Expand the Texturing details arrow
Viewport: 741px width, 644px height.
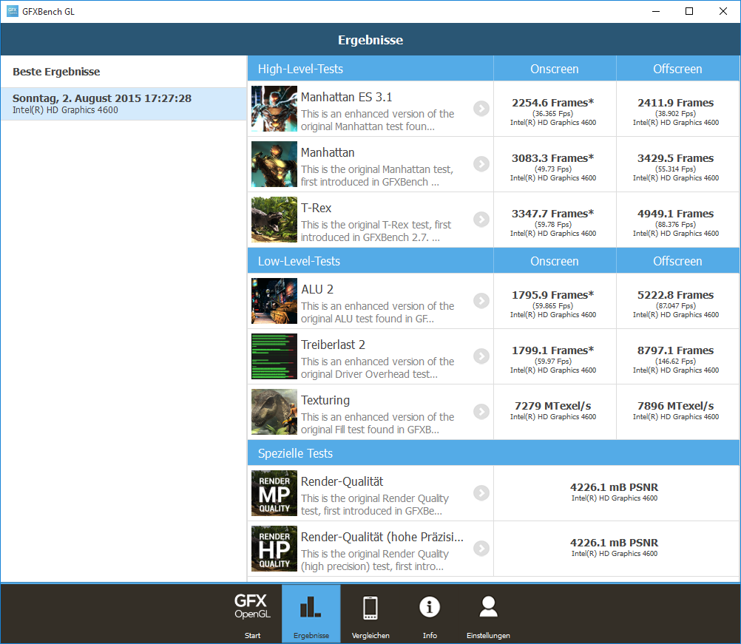click(x=481, y=412)
